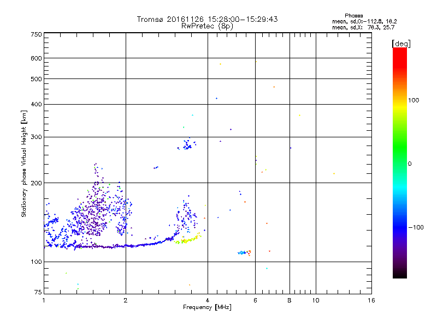Click the yellow-green trace segment near 3.3 MHz
The image size is (437, 327).
pos(187,239)
